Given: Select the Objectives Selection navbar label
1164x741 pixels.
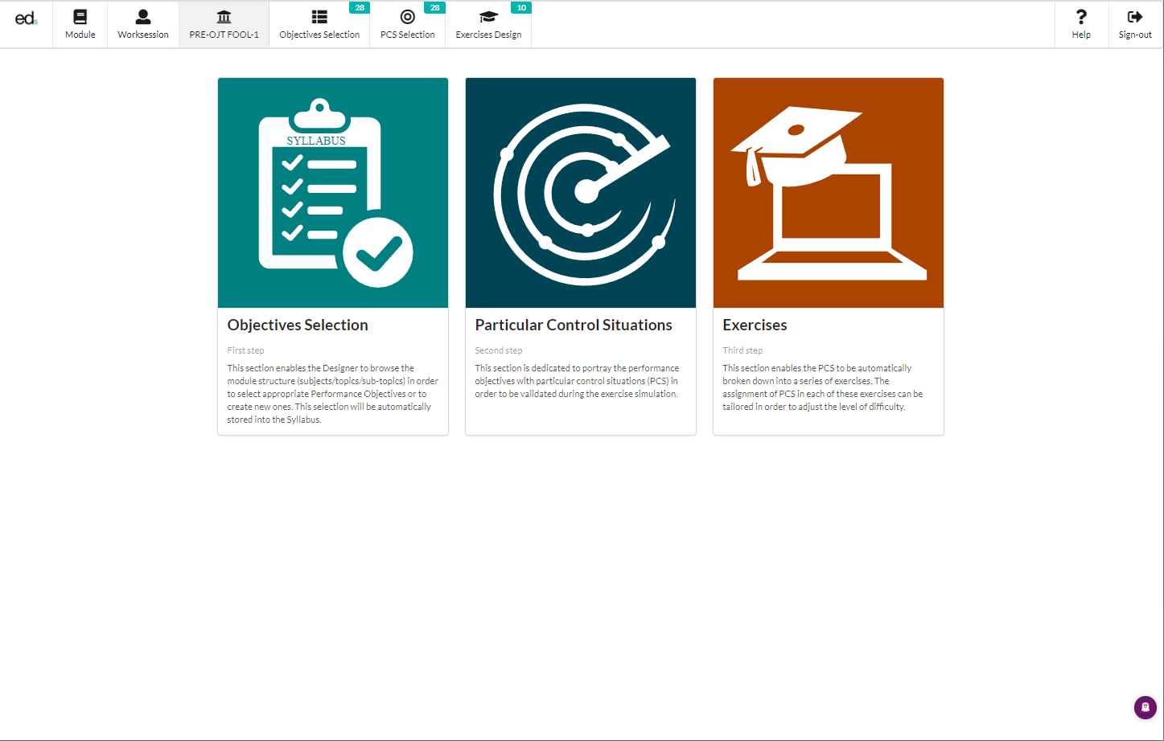Looking at the screenshot, I should [x=319, y=35].
